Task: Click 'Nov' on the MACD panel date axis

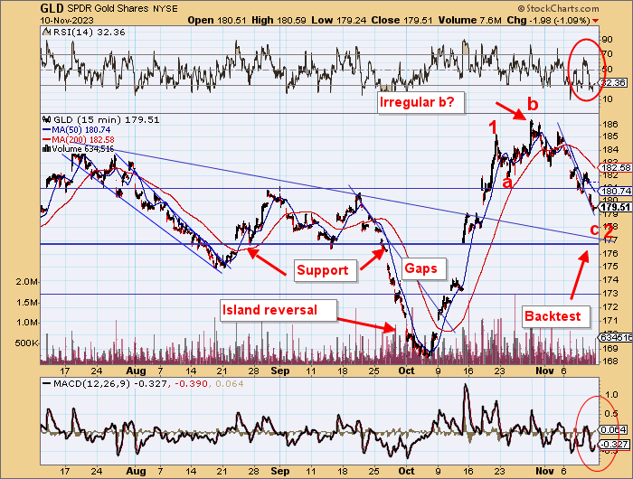Action: 544,471
